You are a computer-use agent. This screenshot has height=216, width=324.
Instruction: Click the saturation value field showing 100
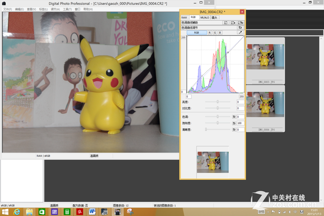click(x=240, y=123)
